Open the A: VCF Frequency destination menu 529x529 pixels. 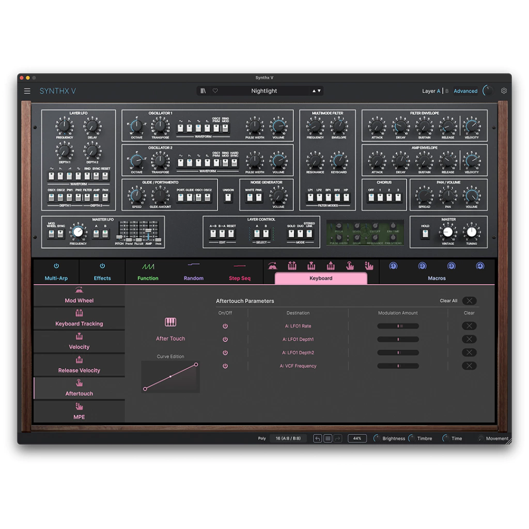click(298, 366)
